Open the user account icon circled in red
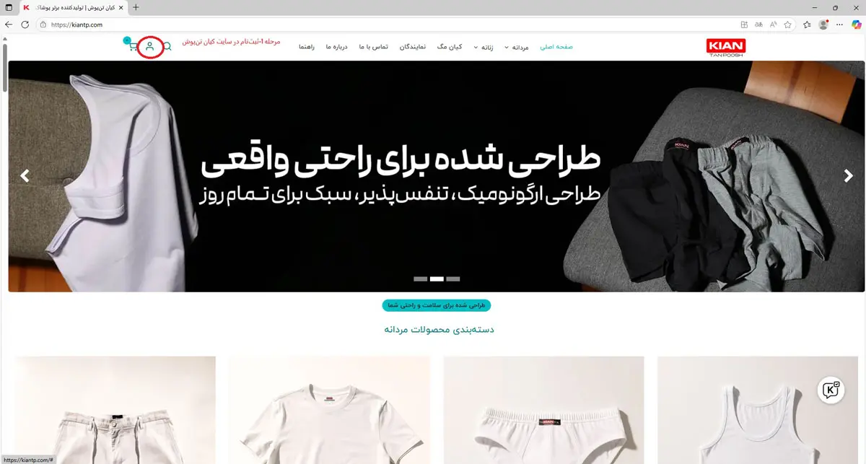Viewport: 866px width, 464px height. coord(149,47)
